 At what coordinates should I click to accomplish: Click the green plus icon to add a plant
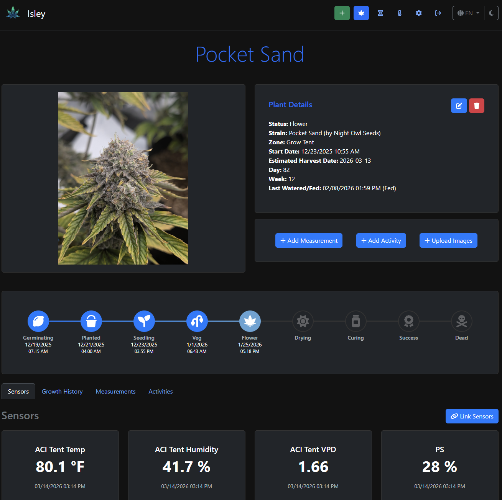(x=342, y=13)
